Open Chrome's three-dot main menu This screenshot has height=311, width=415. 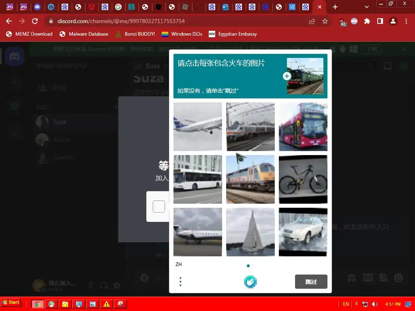point(406,21)
